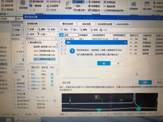Click the 隔盒回路 tool

tap(109, 6)
